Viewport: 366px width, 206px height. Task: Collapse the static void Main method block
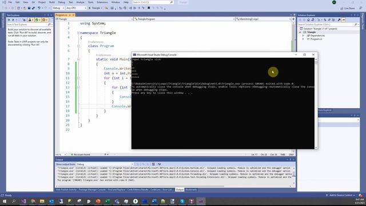click(x=78, y=60)
